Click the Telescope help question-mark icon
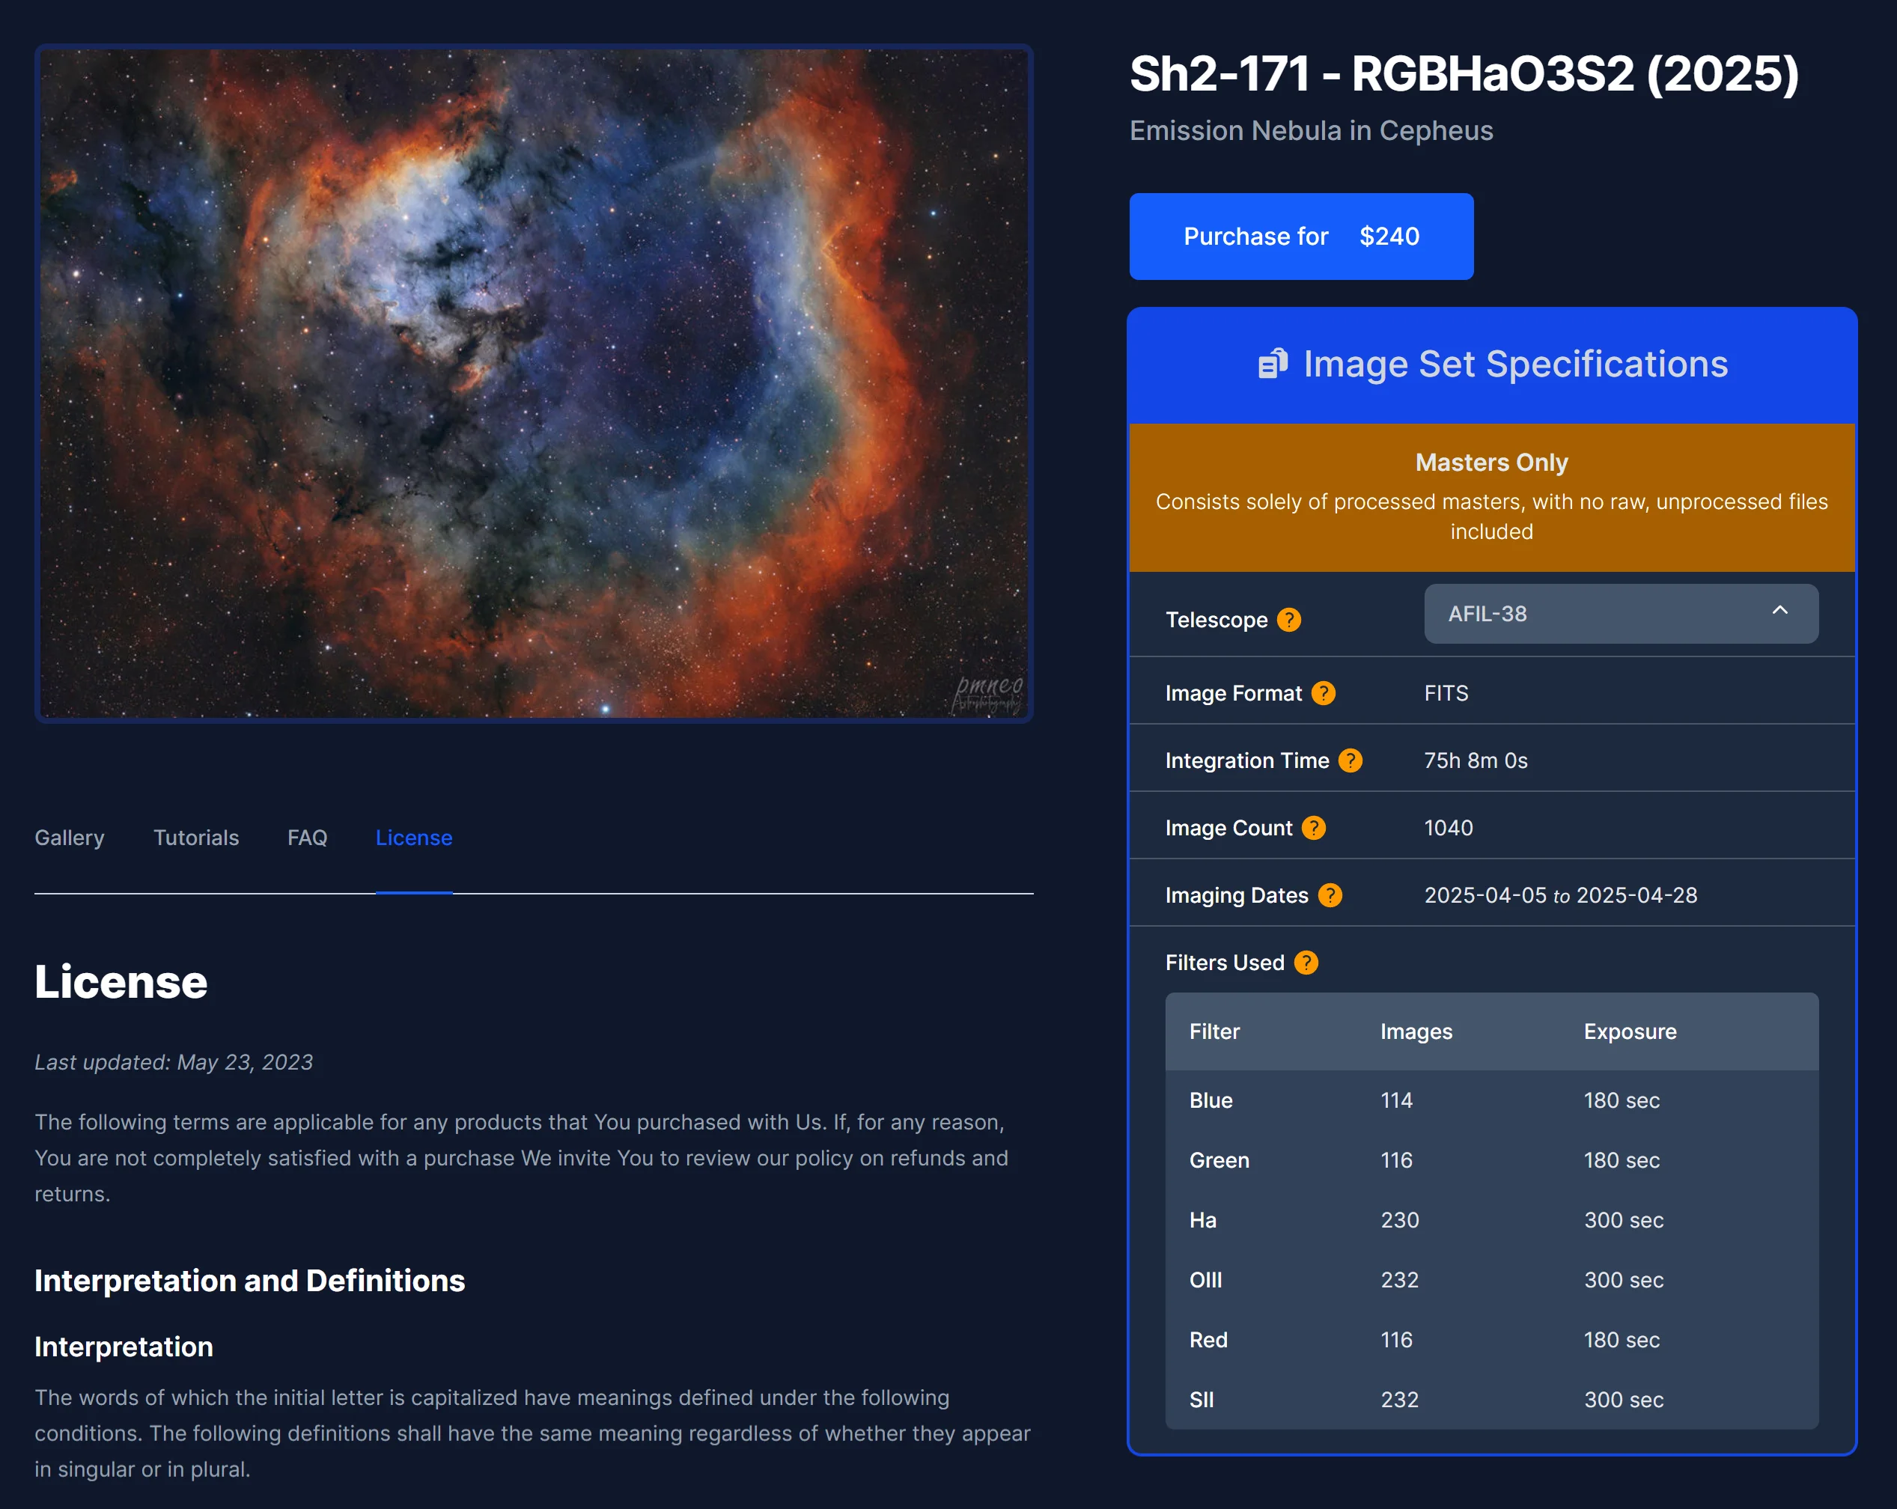This screenshot has height=1509, width=1897. click(1289, 620)
